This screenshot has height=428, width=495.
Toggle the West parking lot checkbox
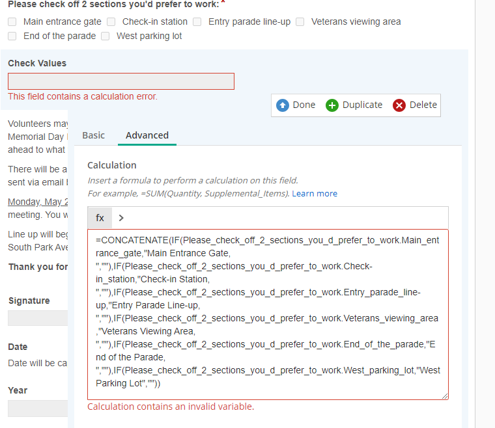click(106, 36)
